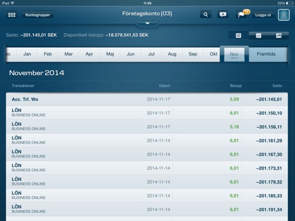The image size is (295, 221).
Task: Open the grid overview menu icon
Action: [12, 15]
